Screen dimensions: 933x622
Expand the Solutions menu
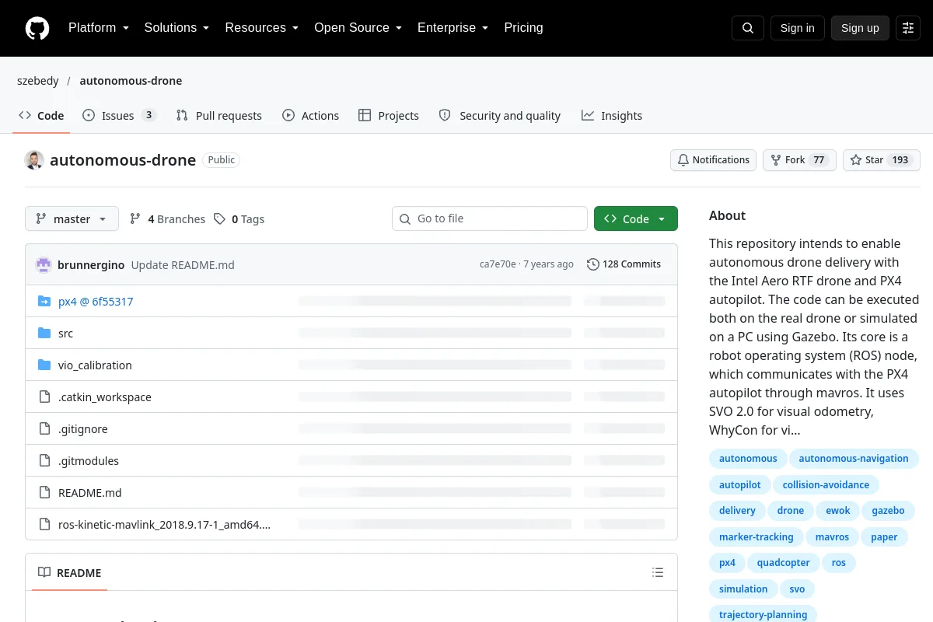176,28
